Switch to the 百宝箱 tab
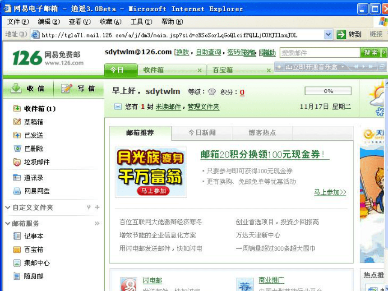 coord(240,70)
